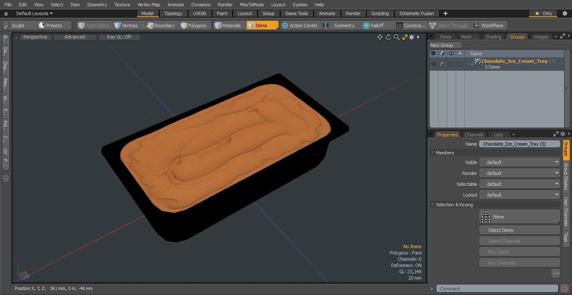Click the viewport rotate icon
Image resolution: width=572 pixels, height=295 pixels.
pos(388,37)
